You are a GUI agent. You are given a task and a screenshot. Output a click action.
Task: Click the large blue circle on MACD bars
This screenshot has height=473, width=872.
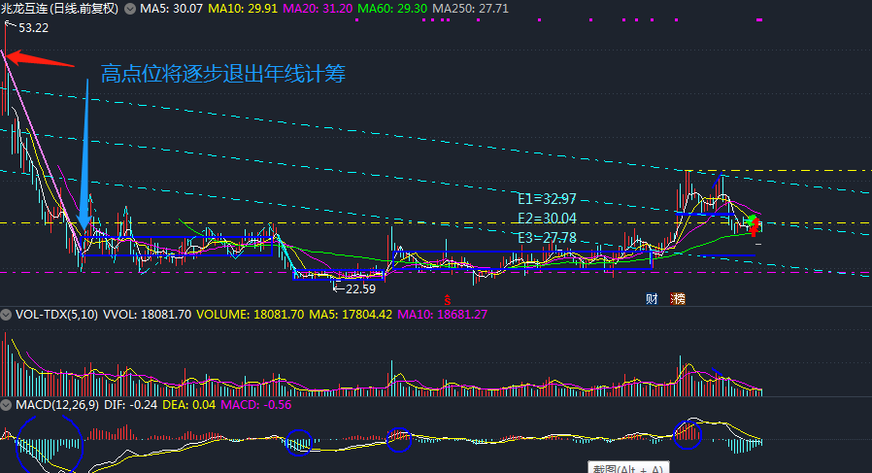pos(50,445)
